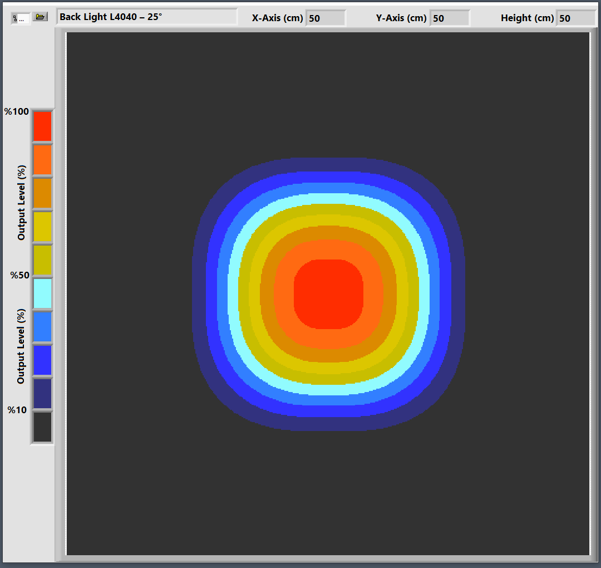
Task: Click the file path selector icon
Action: [x=19, y=18]
